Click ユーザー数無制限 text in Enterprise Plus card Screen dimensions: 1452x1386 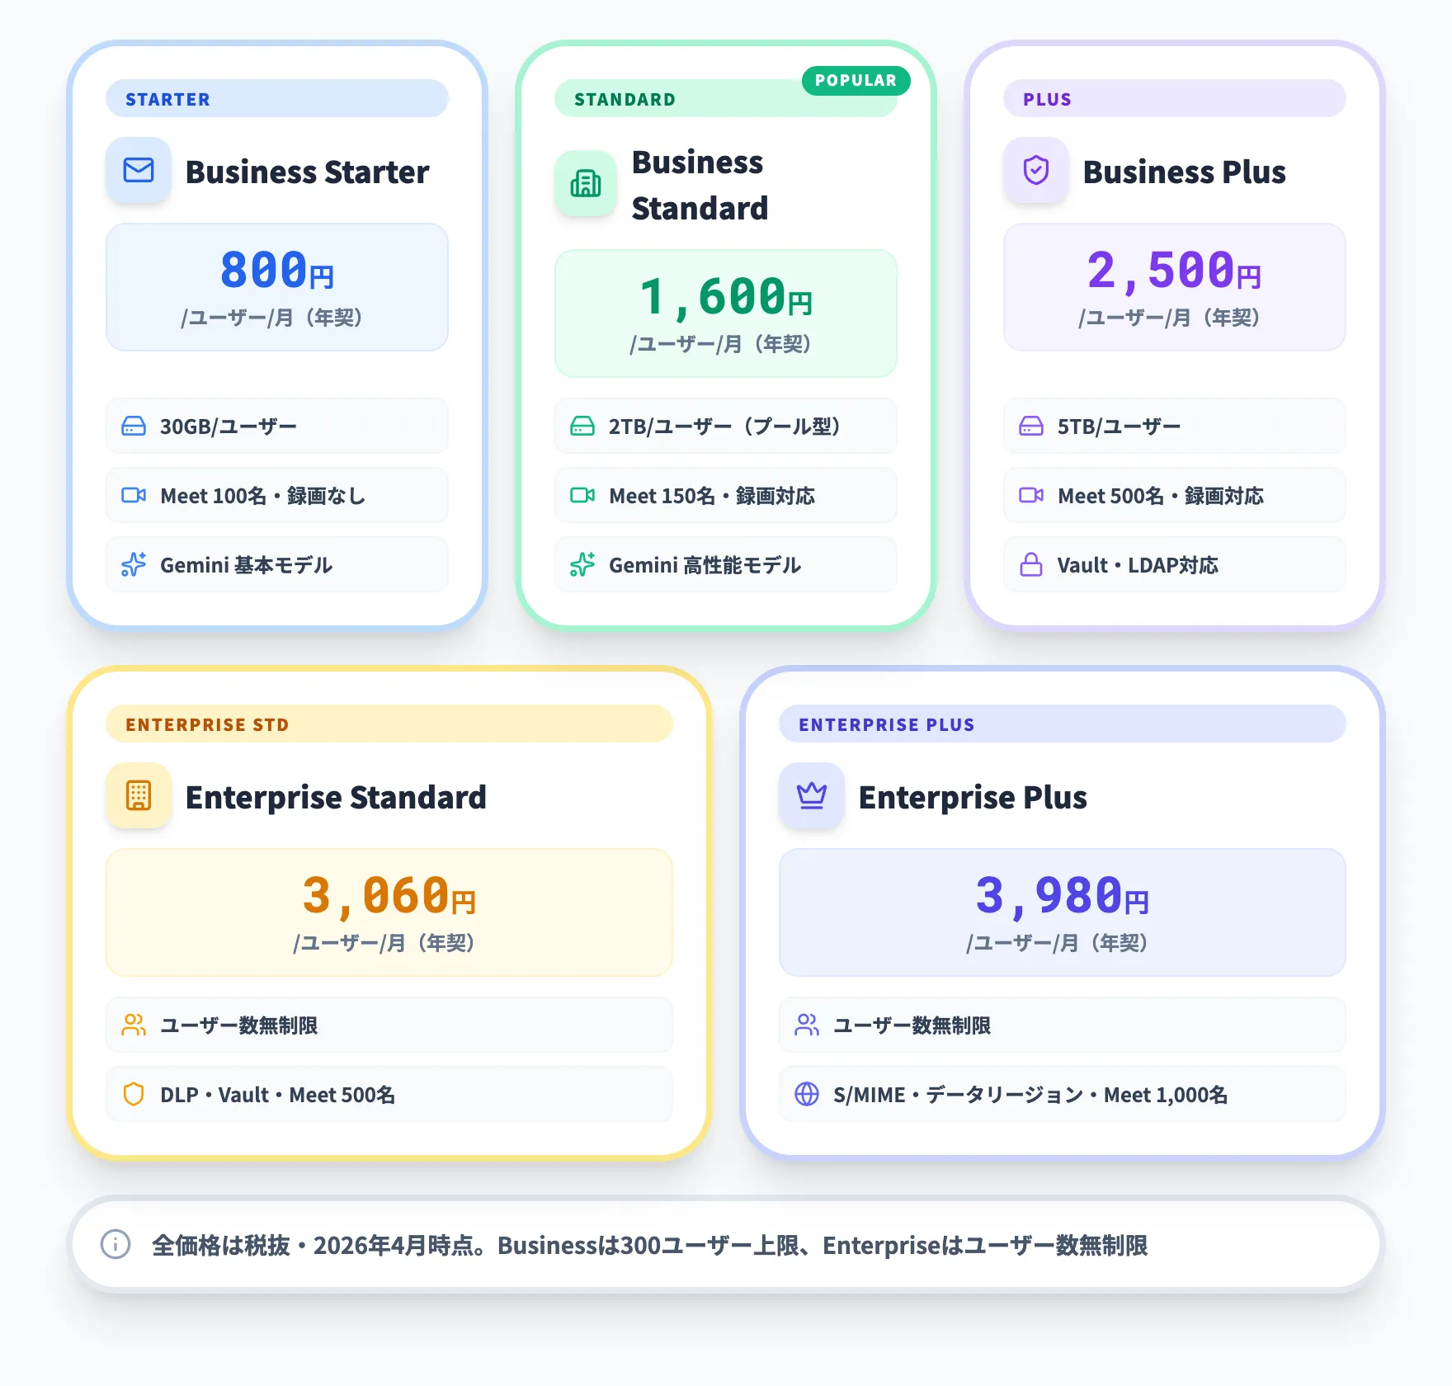tap(912, 1025)
